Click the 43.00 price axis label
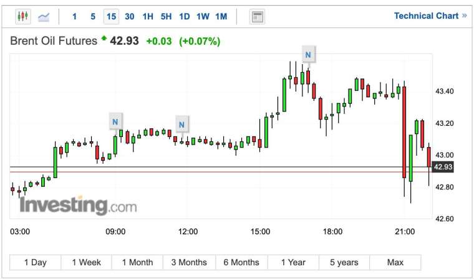Screen dimensions: 474x279 pos(444,155)
